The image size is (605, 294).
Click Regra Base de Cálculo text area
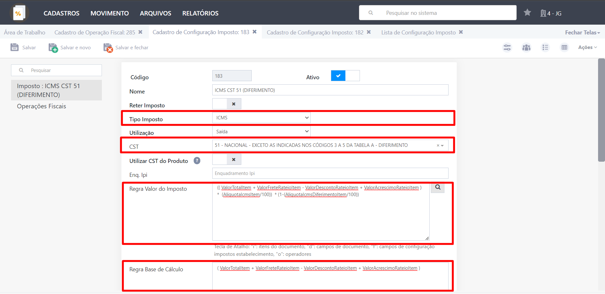(330, 276)
